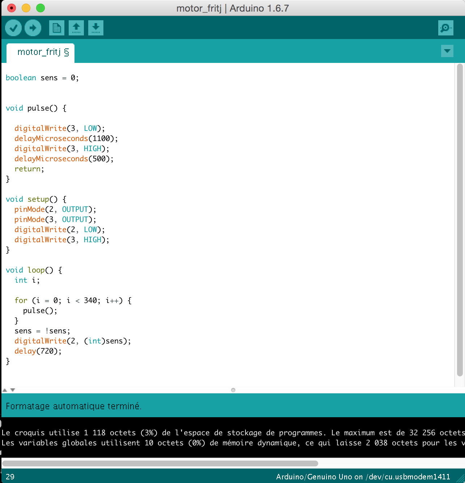Click the Verify checkmark icon

[13, 28]
